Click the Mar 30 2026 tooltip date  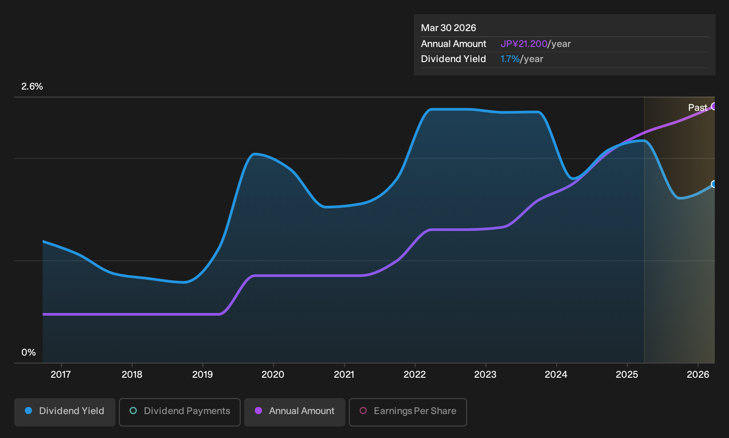(448, 28)
